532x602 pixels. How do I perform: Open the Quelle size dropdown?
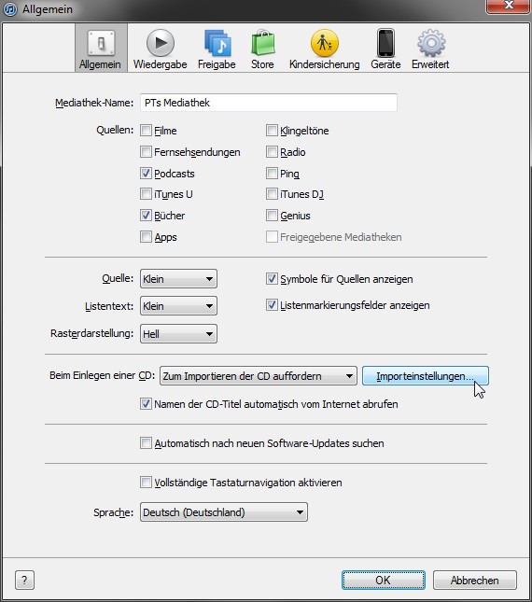coord(178,279)
